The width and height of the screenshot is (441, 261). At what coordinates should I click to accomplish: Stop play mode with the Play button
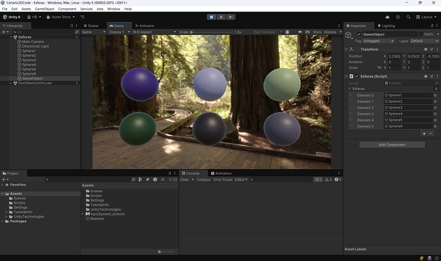point(212,17)
